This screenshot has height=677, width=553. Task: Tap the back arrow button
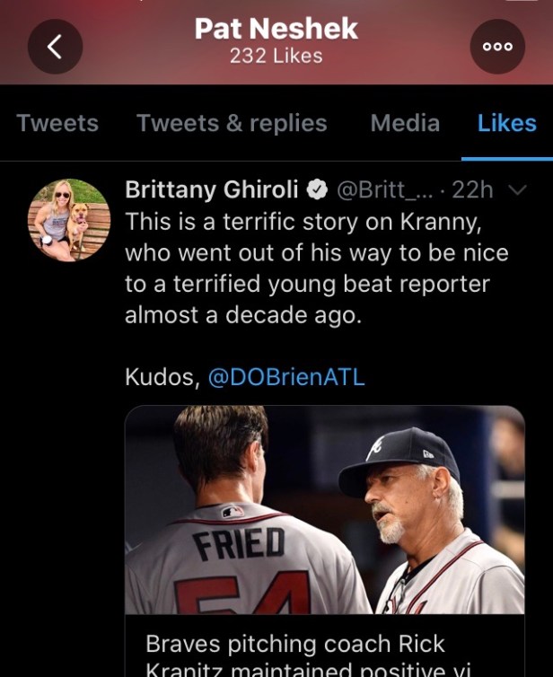pyautogui.click(x=55, y=47)
